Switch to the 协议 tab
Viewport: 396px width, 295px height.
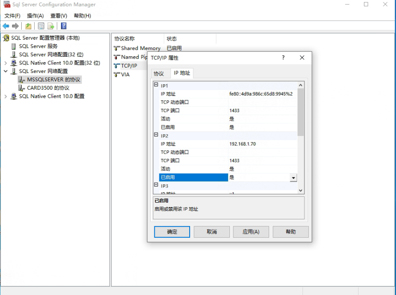click(x=158, y=73)
